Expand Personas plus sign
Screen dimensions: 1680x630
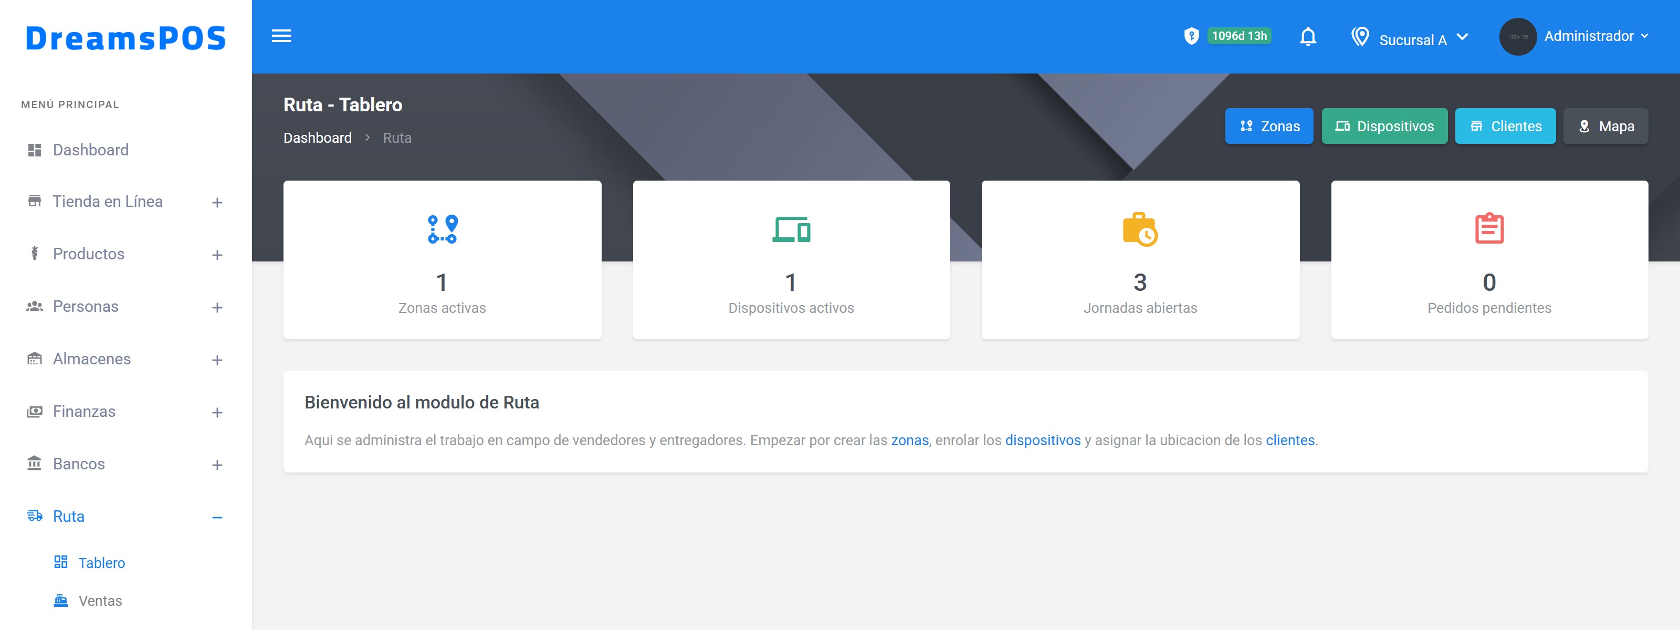click(x=217, y=308)
